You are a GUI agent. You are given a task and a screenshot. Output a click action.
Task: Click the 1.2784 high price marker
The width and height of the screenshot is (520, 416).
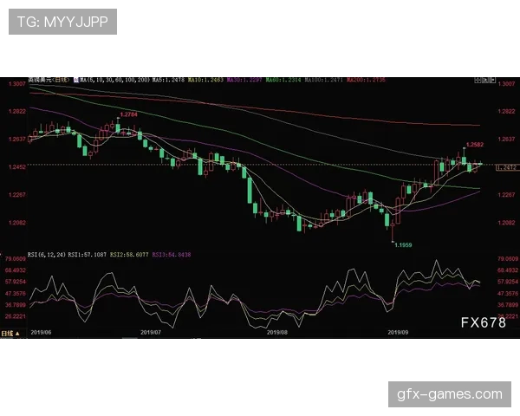128,114
